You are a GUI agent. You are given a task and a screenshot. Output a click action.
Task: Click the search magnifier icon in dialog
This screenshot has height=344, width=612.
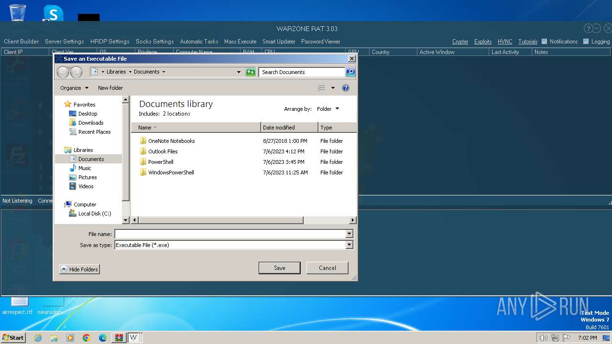pos(350,72)
